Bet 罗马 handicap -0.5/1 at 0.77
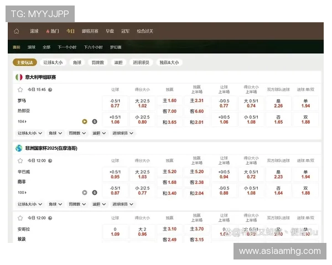 [115, 103]
